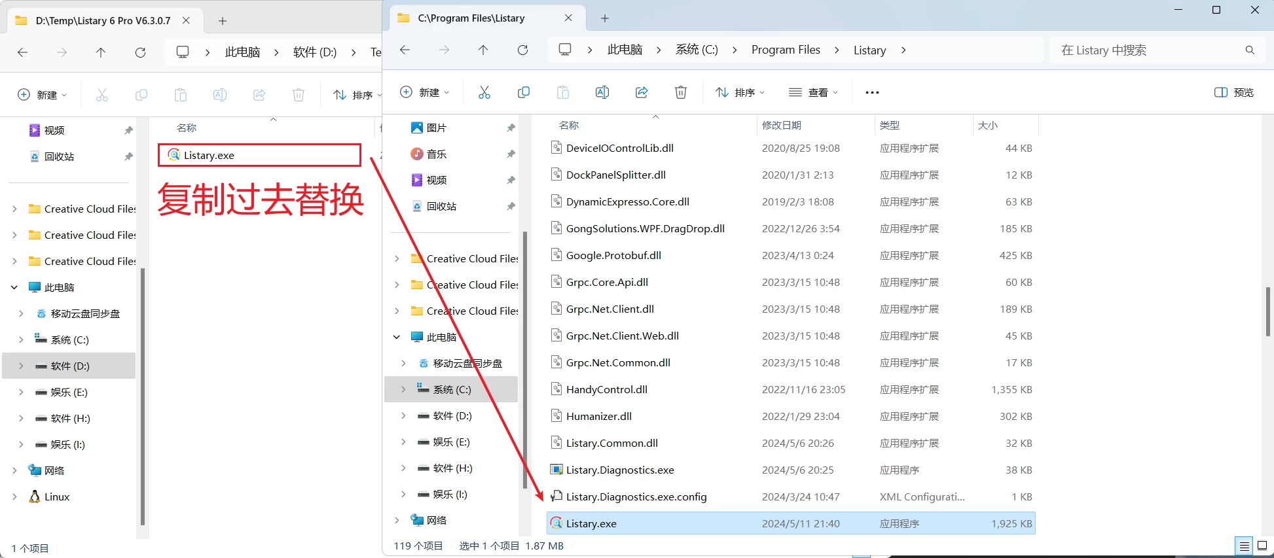The height and width of the screenshot is (558, 1274).
Task: Add new tab in D:\Temp window
Action: click(x=223, y=21)
